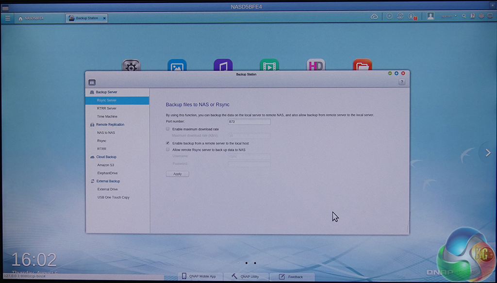The image size is (497, 283).
Task: Select the third desktop page dot
Action: click(x=255, y=263)
